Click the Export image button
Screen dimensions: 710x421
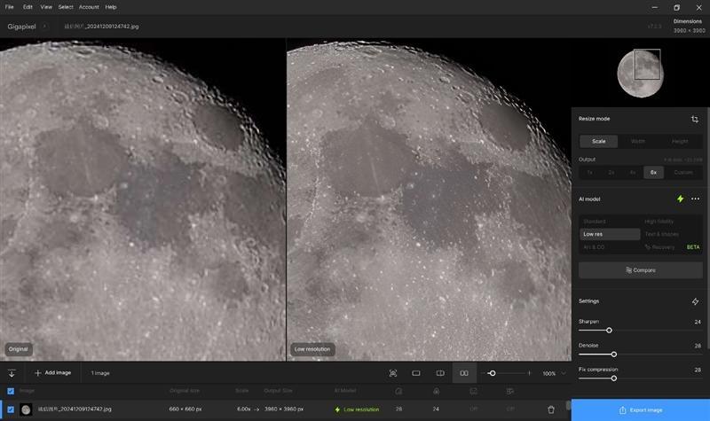coord(640,409)
